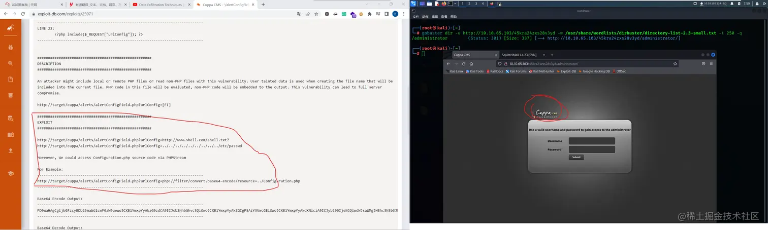Select Cuppa CMS alertConfigField Chrome tab

point(226,5)
